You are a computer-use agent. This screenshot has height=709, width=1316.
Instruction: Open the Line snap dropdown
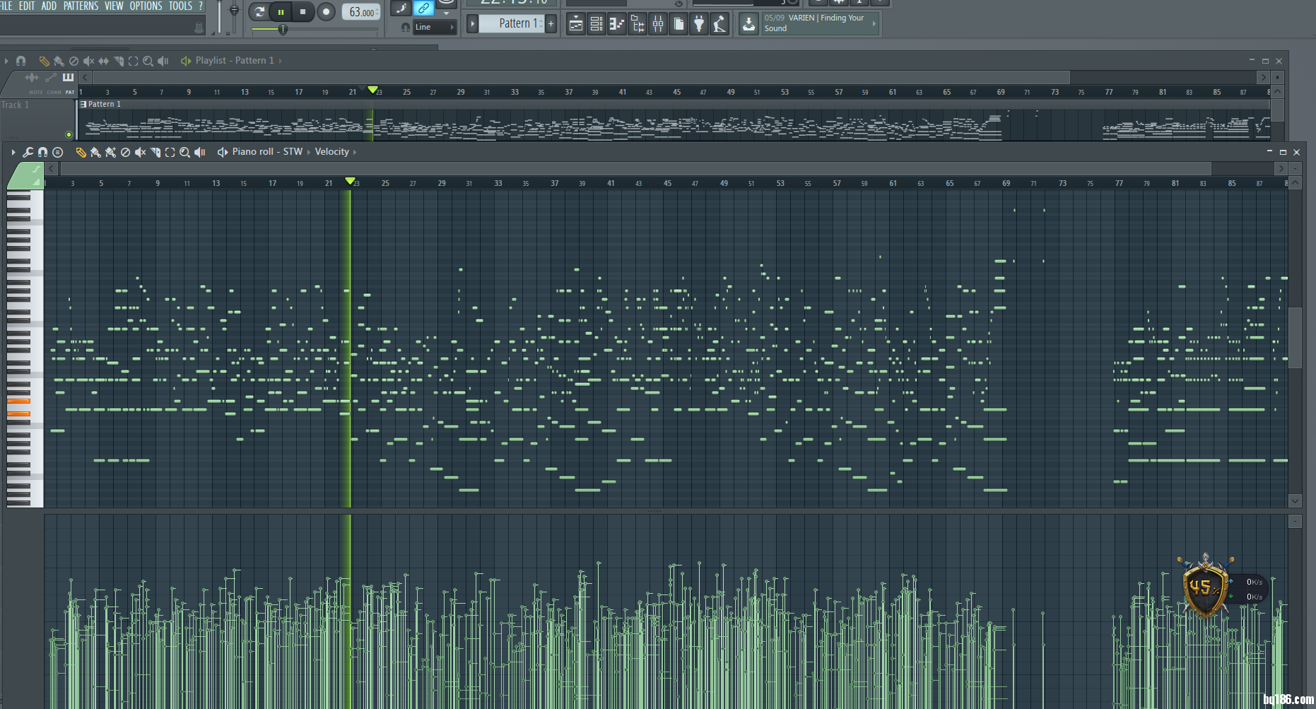coord(435,27)
